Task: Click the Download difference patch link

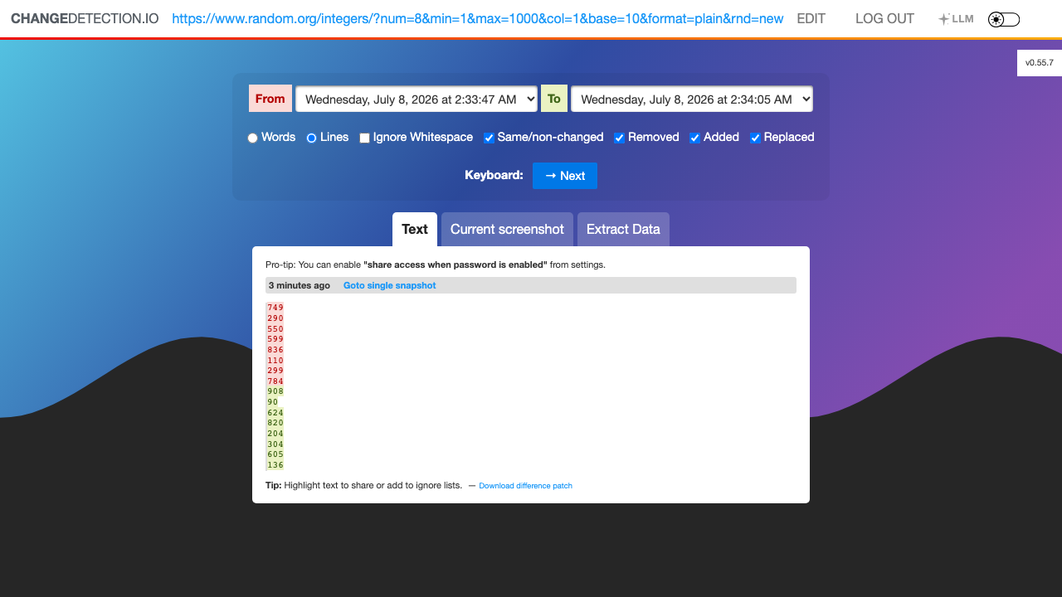Action: 526,486
